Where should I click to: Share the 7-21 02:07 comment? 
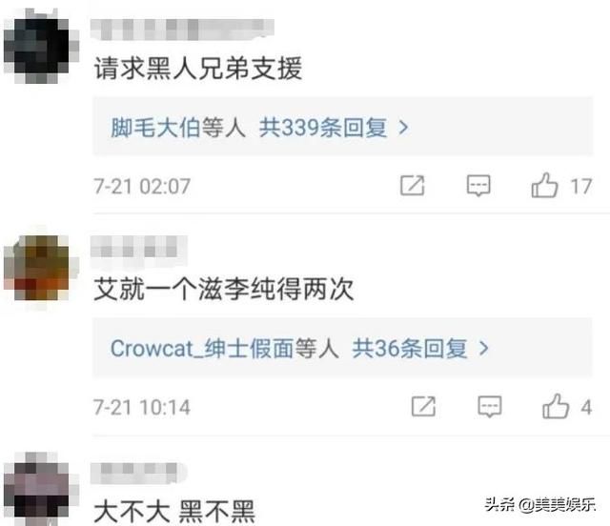(x=413, y=185)
